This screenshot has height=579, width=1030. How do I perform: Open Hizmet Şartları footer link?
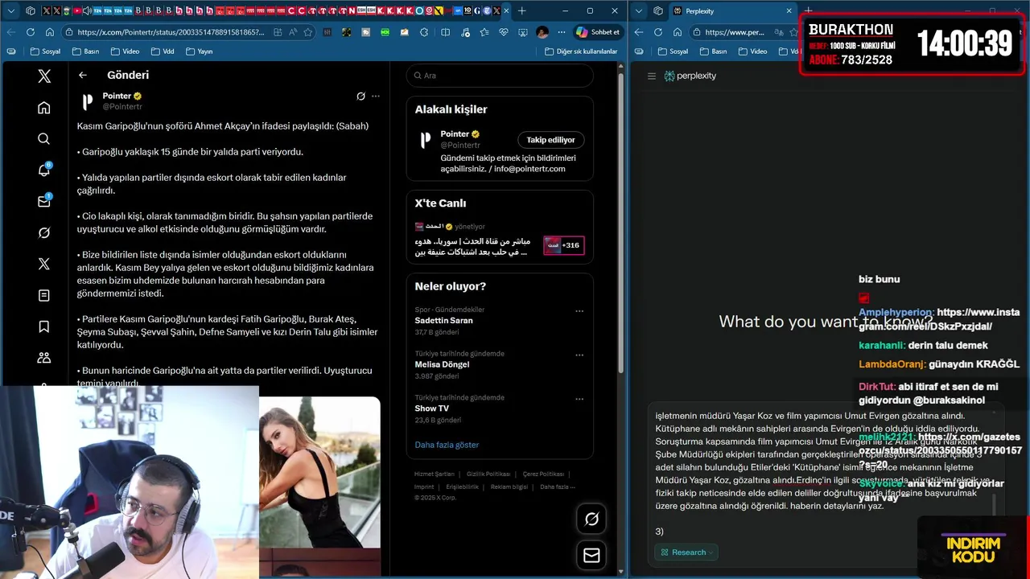435,474
